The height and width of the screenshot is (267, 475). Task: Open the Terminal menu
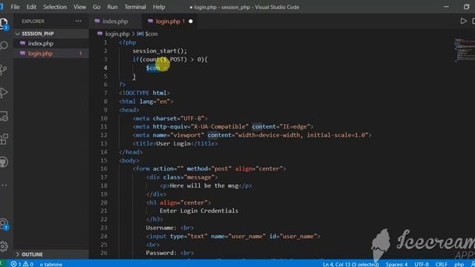135,7
